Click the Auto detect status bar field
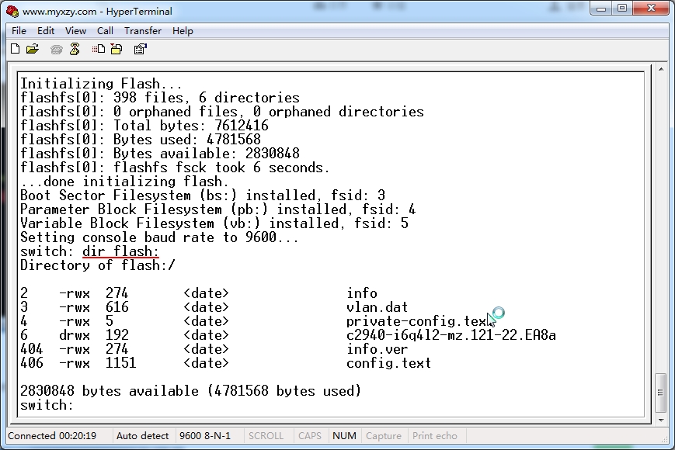This screenshot has width=675, height=450. [142, 436]
